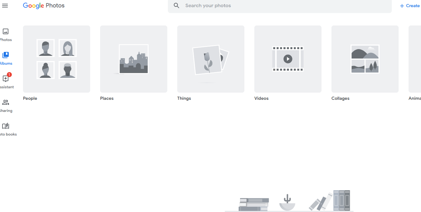
Task: Focus the Search your photos field
Action: click(x=280, y=6)
